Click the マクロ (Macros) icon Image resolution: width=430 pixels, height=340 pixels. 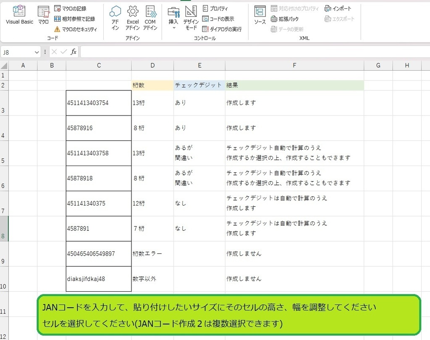(43, 16)
